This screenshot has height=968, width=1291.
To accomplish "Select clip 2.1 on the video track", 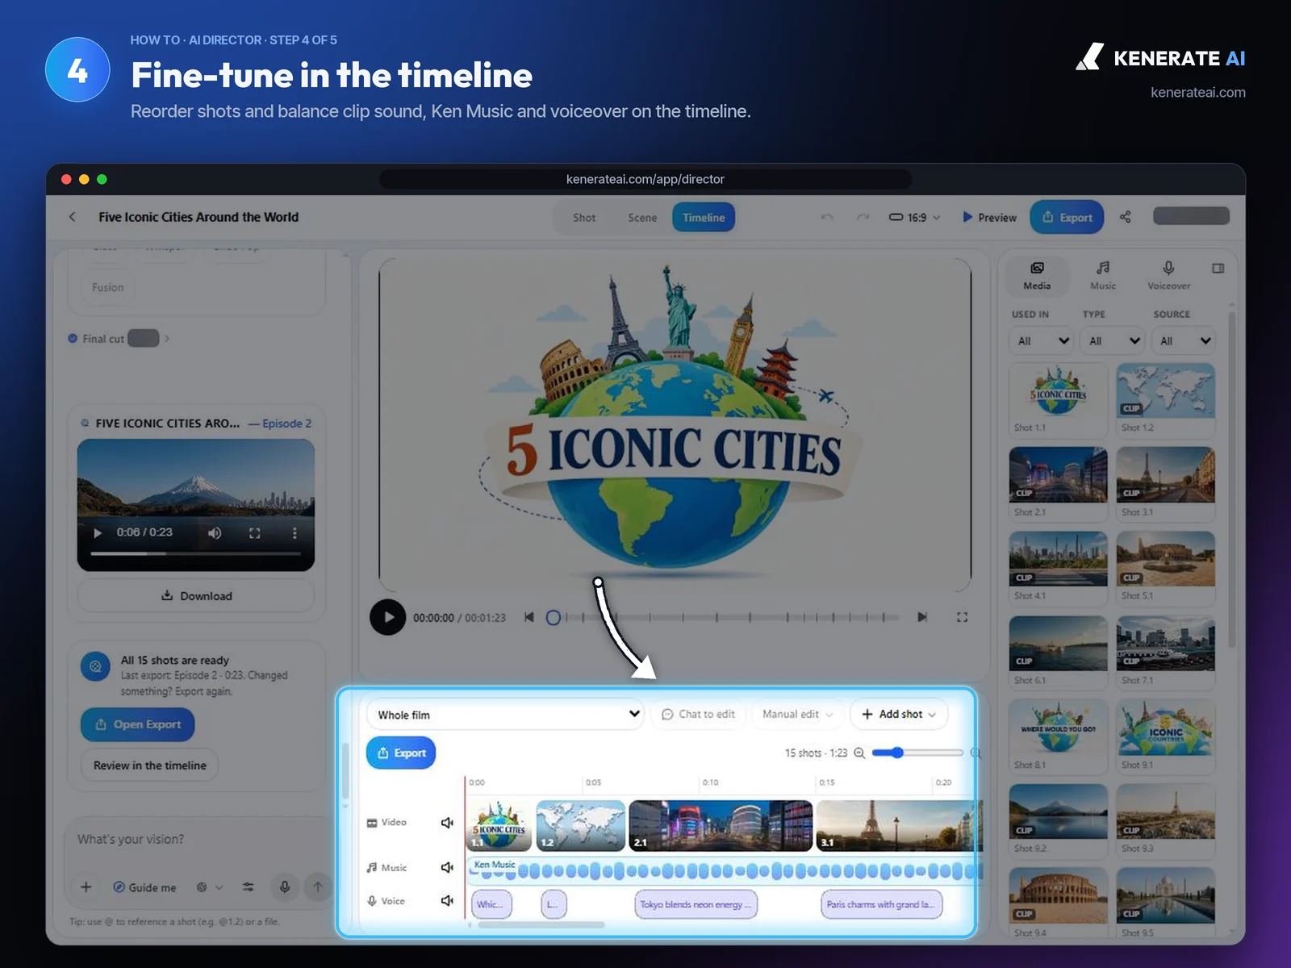I will [x=721, y=826].
